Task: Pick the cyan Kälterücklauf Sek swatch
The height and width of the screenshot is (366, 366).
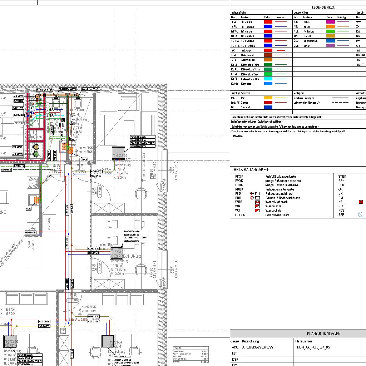Action: (x=268, y=79)
